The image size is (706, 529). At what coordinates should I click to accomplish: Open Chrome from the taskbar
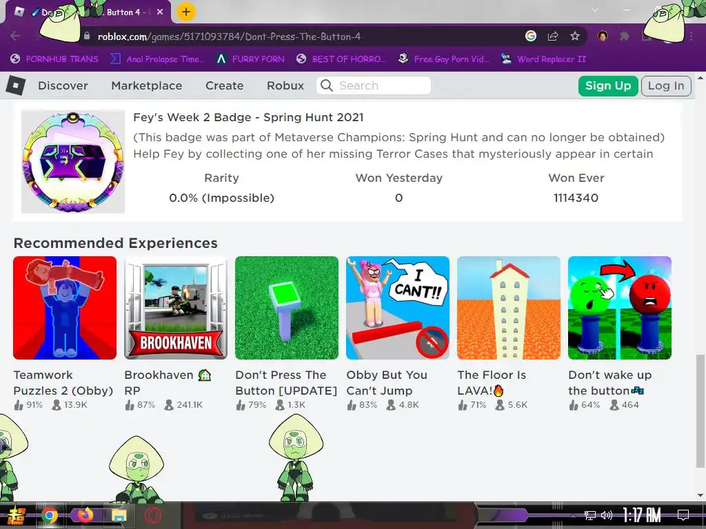(50, 515)
